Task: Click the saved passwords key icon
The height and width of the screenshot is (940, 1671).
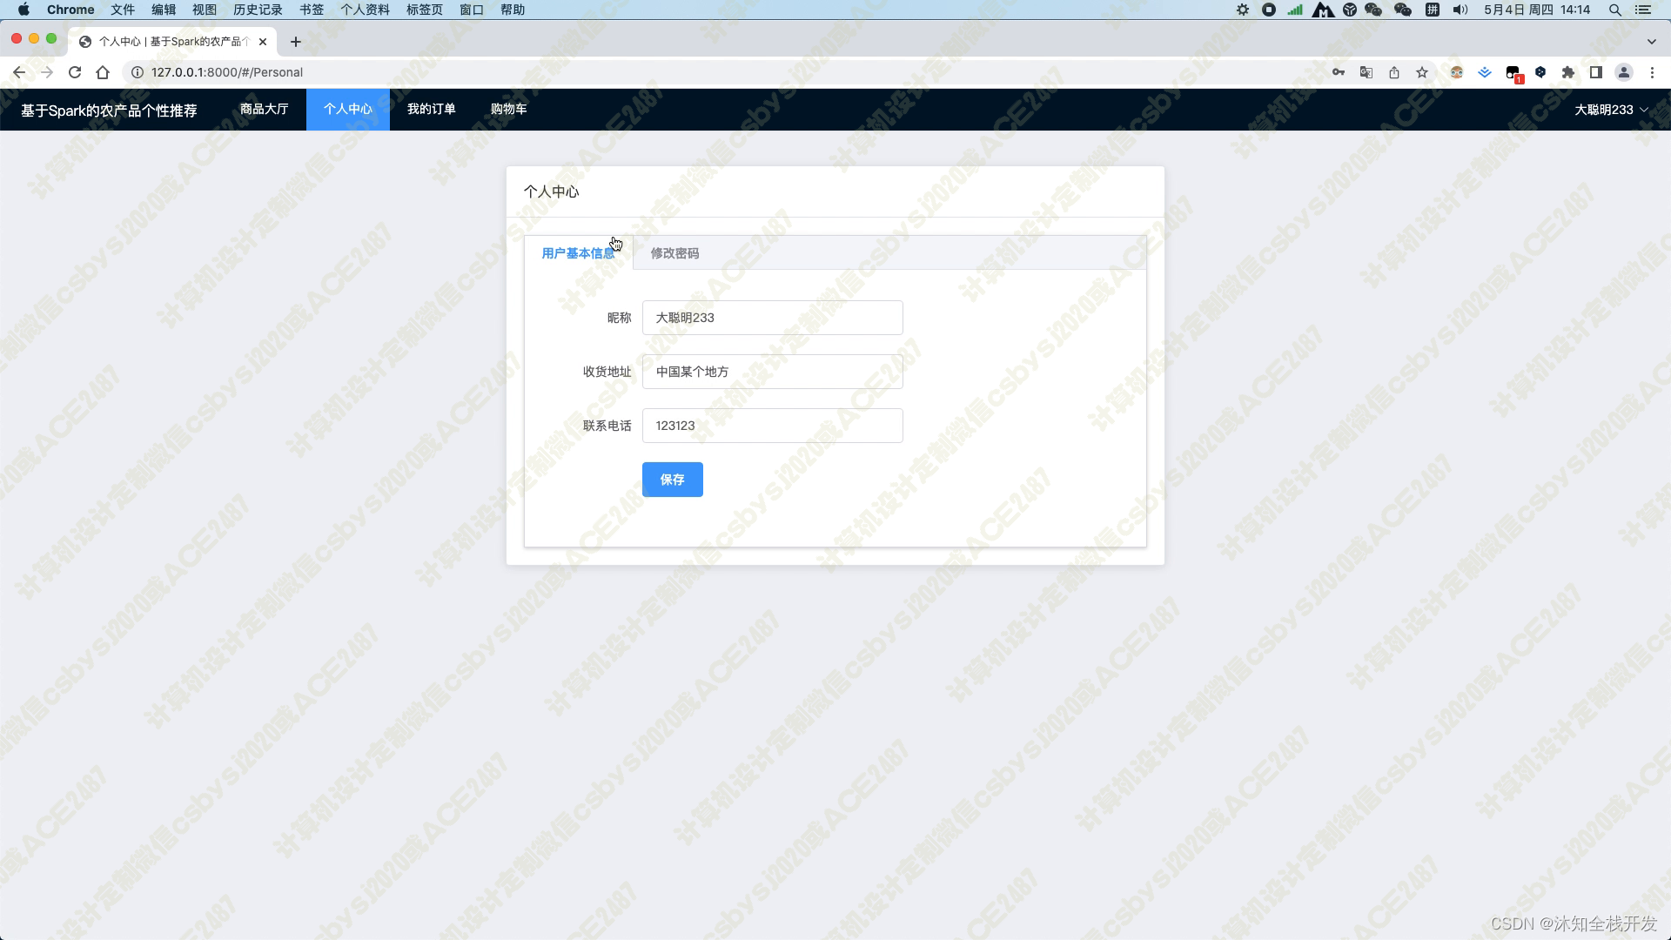Action: [1339, 72]
